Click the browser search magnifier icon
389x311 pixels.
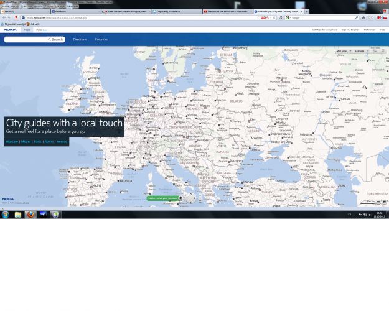[357, 17]
